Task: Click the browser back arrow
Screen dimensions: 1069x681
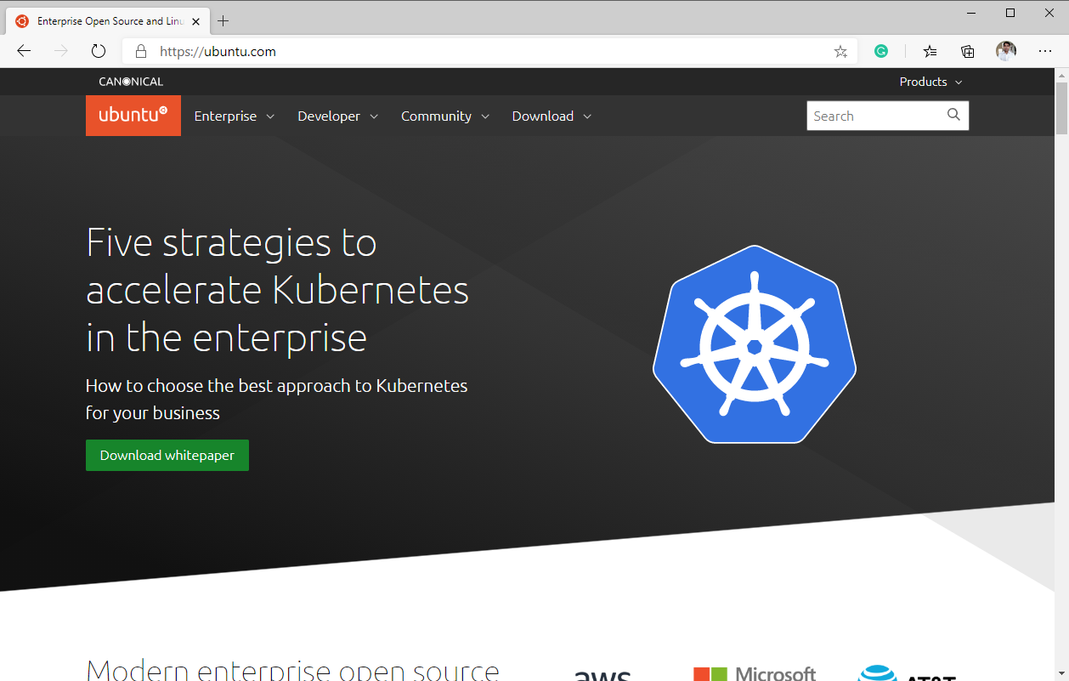Action: pyautogui.click(x=24, y=51)
